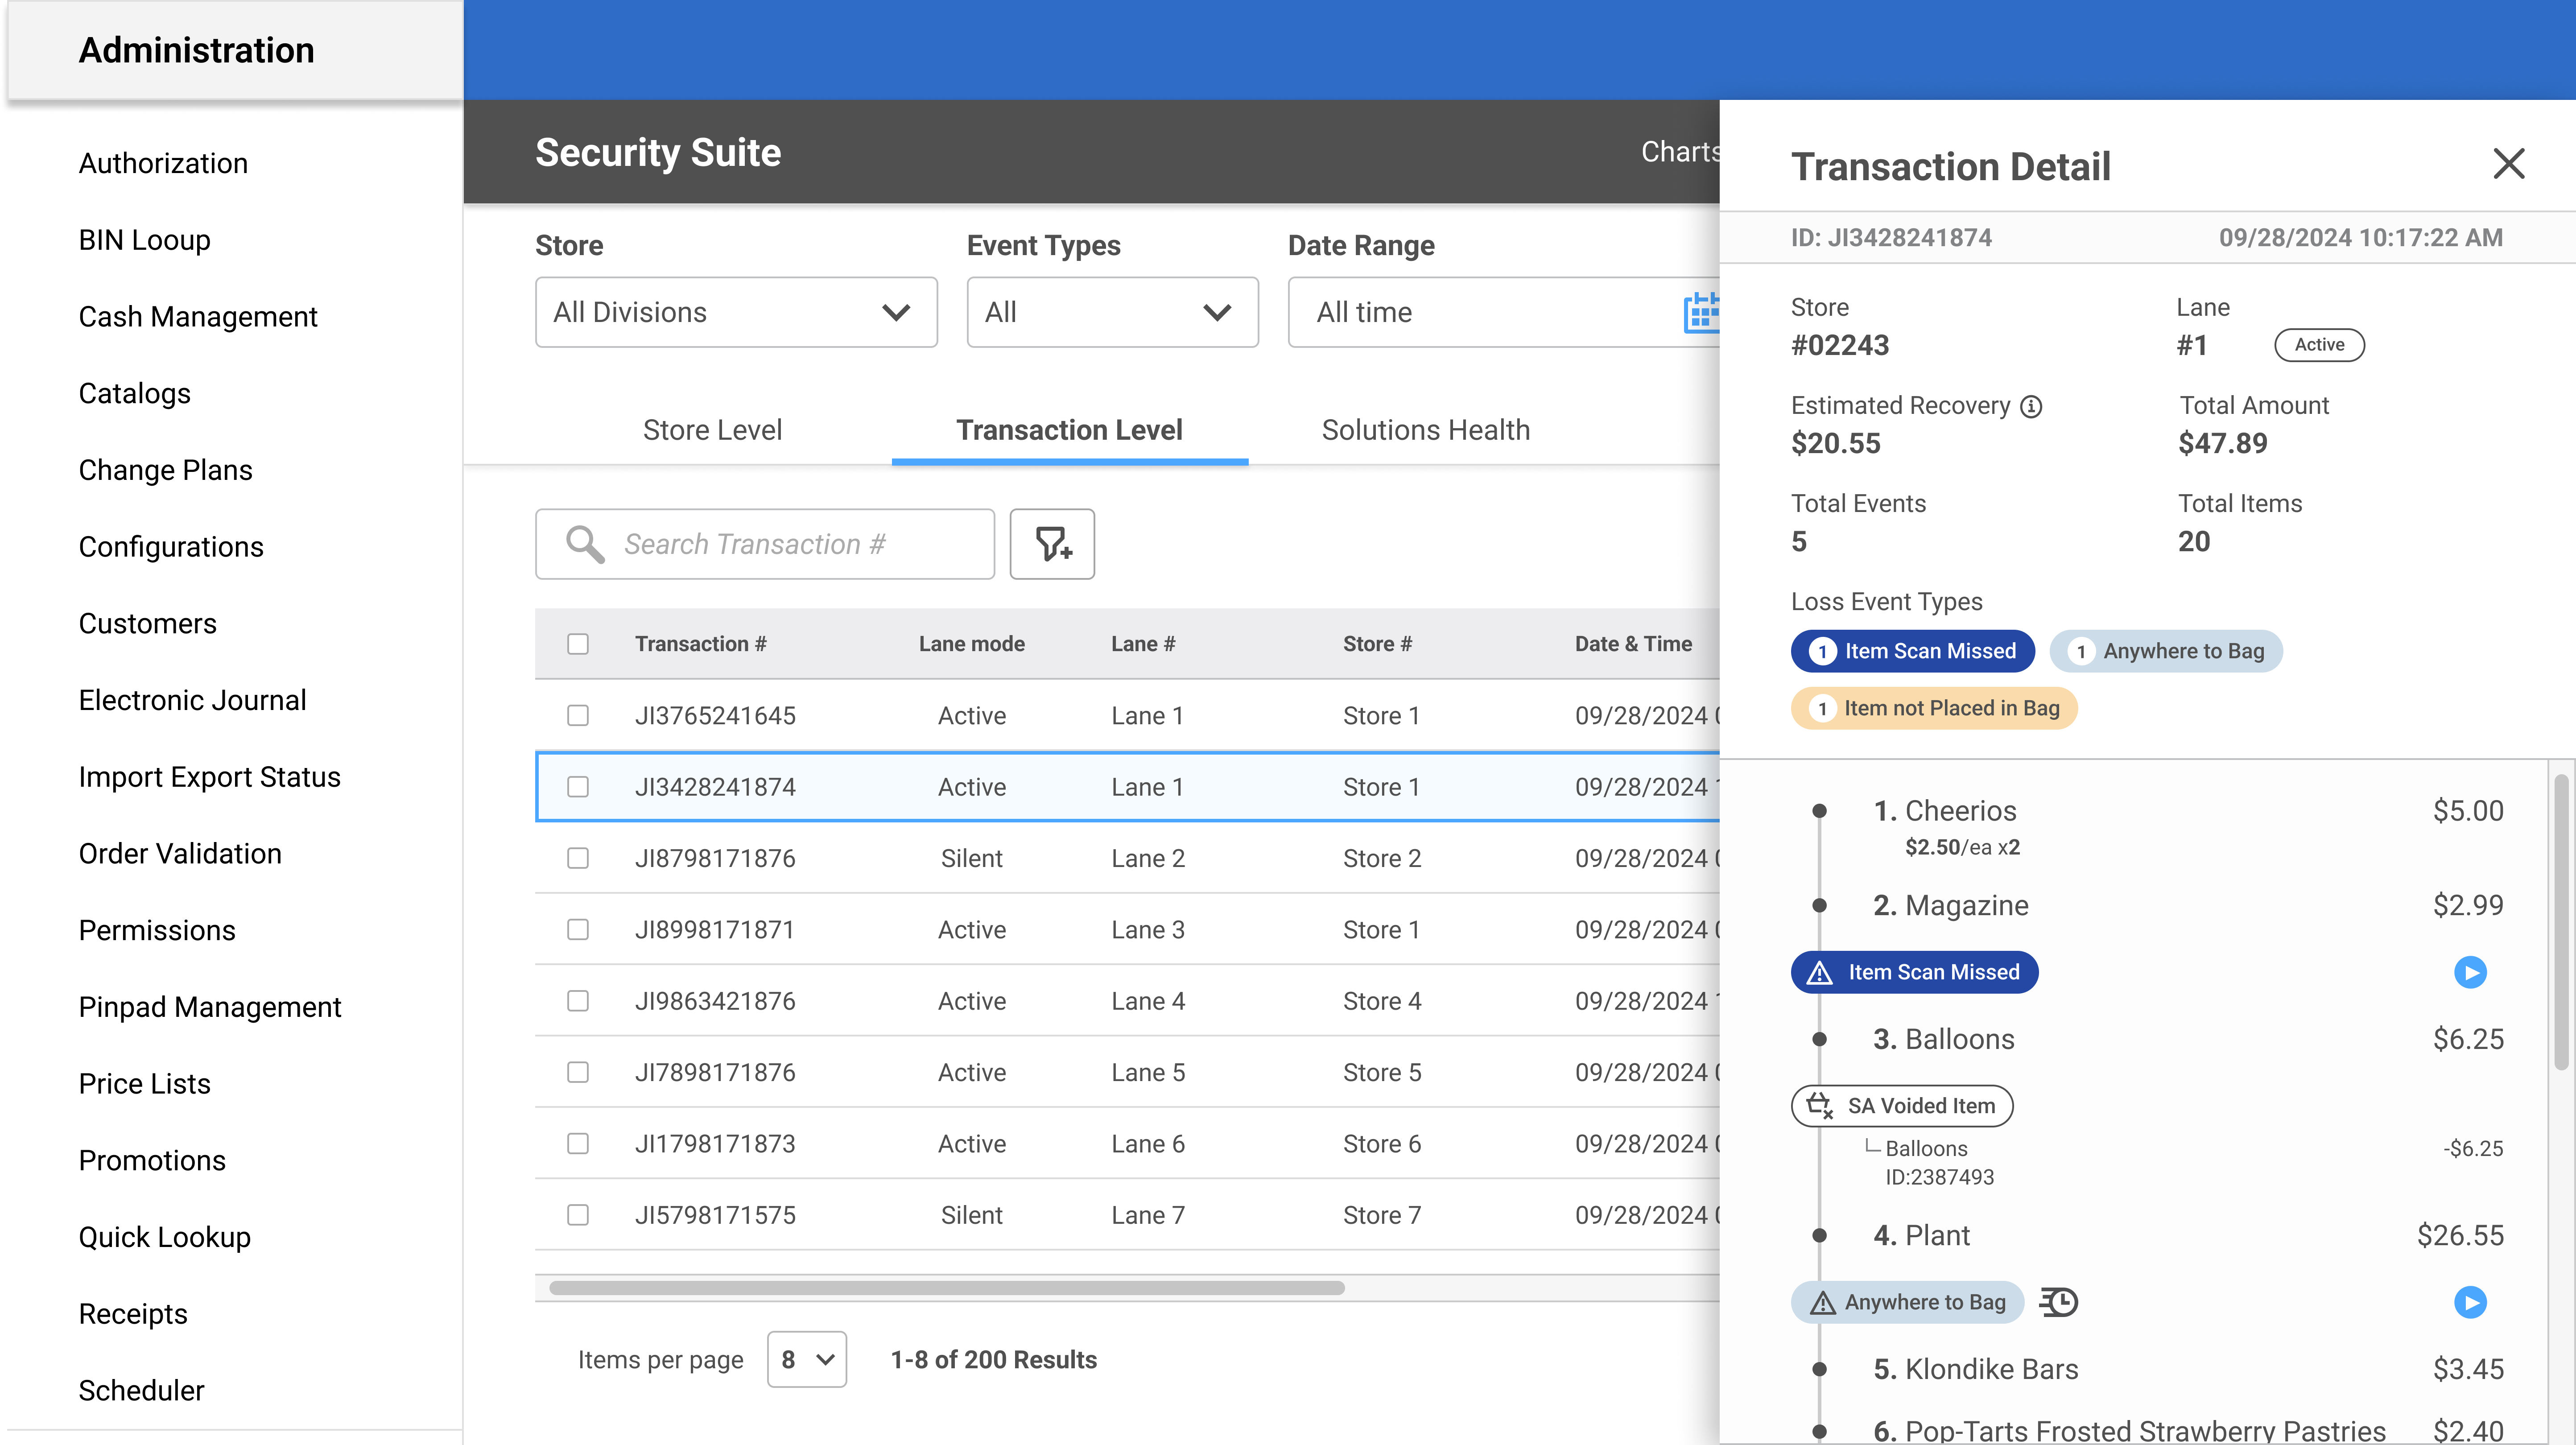Open Order Validation in the sidebar
Image resolution: width=2576 pixels, height=1445 pixels.
180,854
